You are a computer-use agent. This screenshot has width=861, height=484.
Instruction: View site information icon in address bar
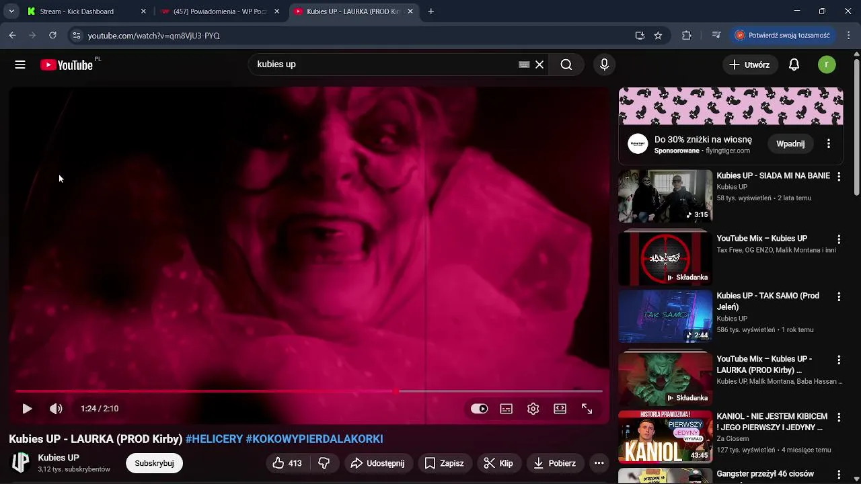77,36
